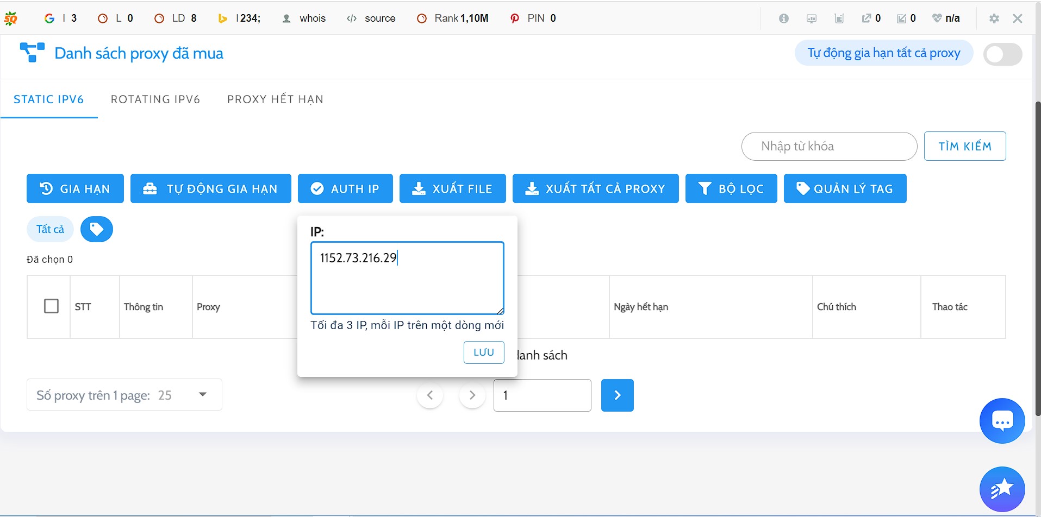This screenshot has width=1041, height=517.
Task: Open the page source link
Action: (x=371, y=18)
